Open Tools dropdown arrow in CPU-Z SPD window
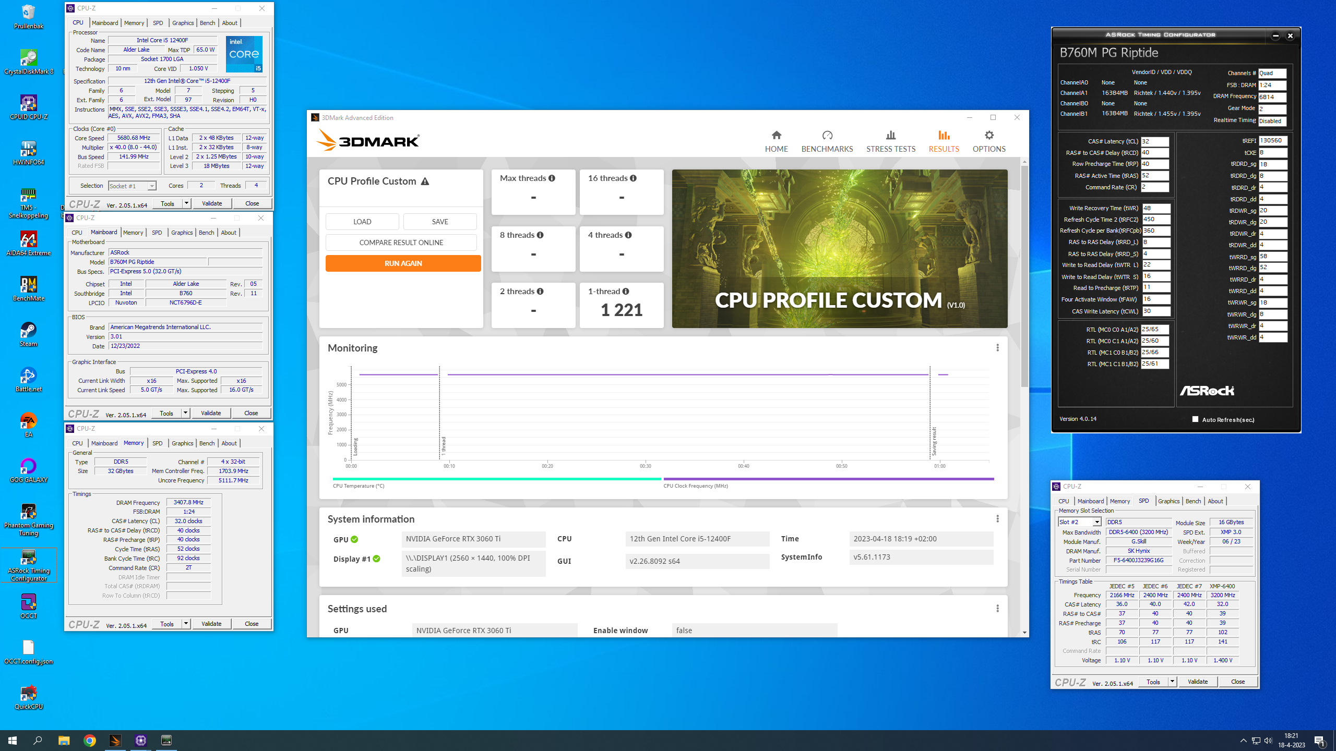1336x751 pixels. [x=1172, y=681]
